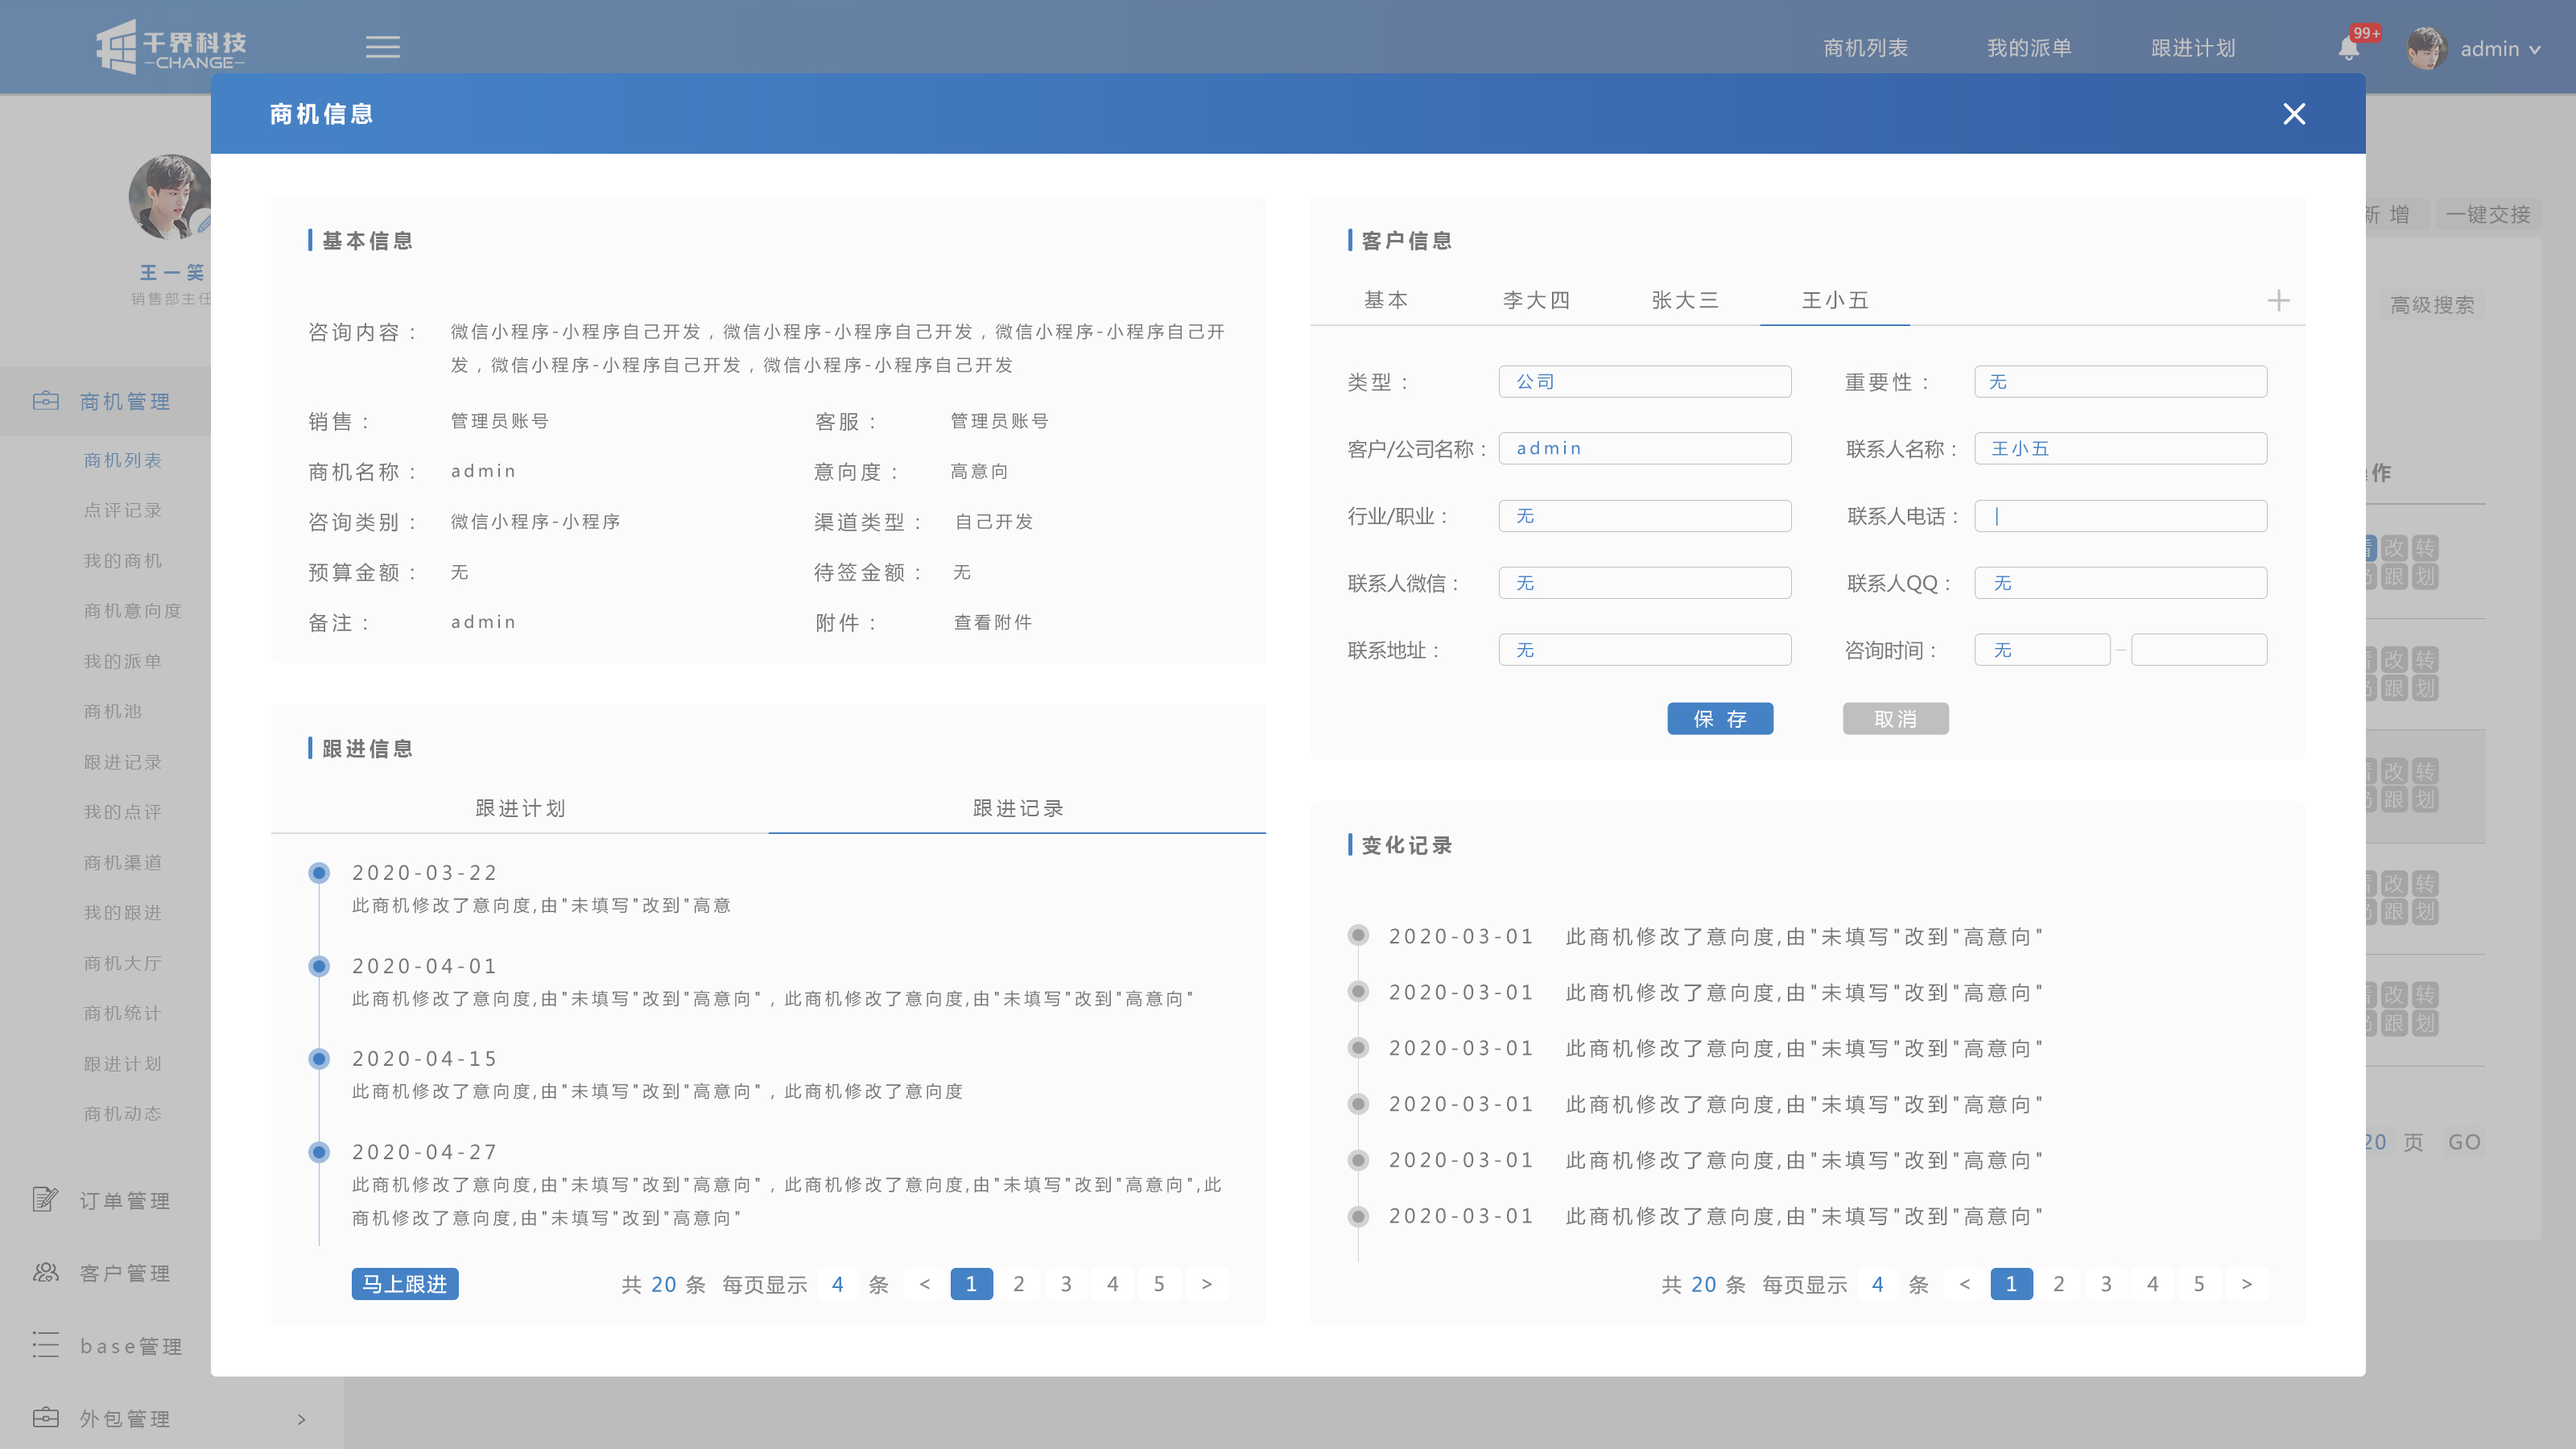Image resolution: width=2576 pixels, height=1449 pixels.
Task: Next page arrow in 跟进信息 pagination
Action: coord(1206,1284)
